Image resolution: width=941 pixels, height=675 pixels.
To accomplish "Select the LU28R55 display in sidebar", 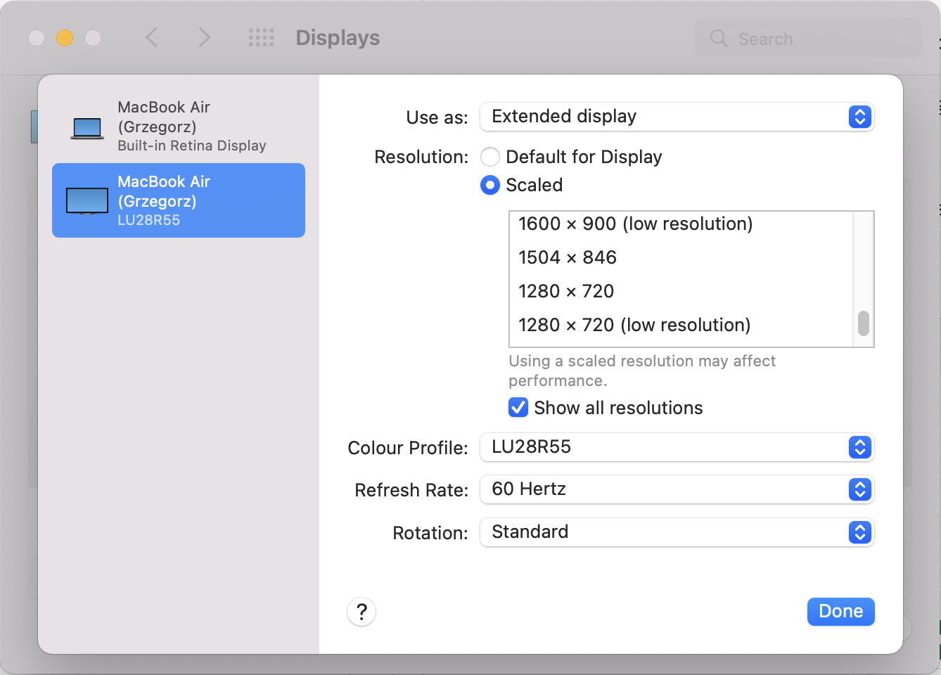I will coord(179,200).
